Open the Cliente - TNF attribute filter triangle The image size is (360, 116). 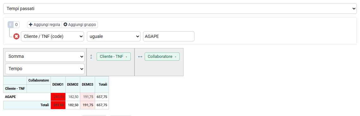point(127,57)
